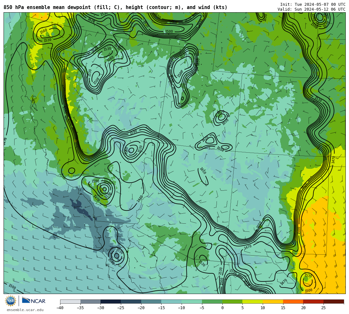Click the NCAR logo

click(x=34, y=301)
